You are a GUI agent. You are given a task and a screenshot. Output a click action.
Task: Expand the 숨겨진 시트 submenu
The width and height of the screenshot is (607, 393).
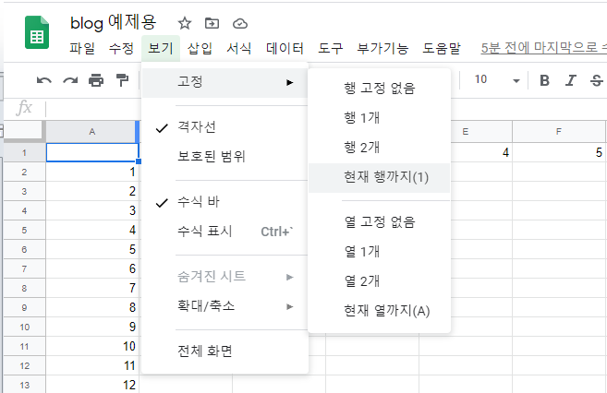click(225, 277)
